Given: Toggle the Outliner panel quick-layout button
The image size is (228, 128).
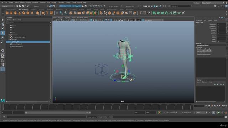Looking at the screenshot, I should [2, 69].
